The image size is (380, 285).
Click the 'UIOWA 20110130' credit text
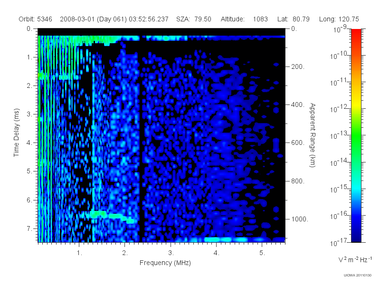point(358,275)
